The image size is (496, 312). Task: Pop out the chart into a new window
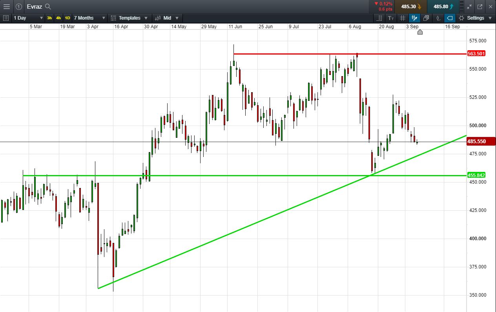tap(480, 7)
